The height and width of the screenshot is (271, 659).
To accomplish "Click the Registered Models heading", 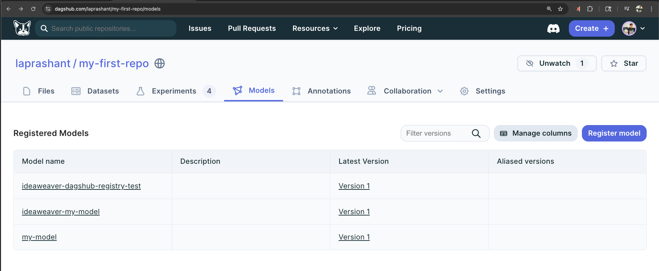I will (x=51, y=133).
